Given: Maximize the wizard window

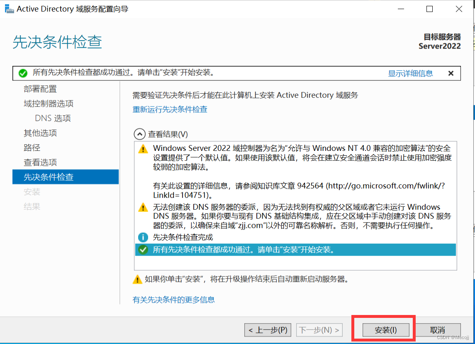Looking at the screenshot, I should [x=429, y=9].
